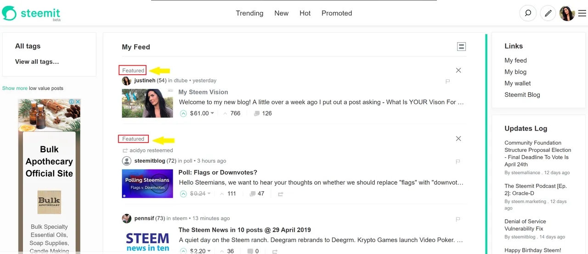Click the Bulk Apothecary ad logo
This screenshot has height=254, width=588.
49,202
